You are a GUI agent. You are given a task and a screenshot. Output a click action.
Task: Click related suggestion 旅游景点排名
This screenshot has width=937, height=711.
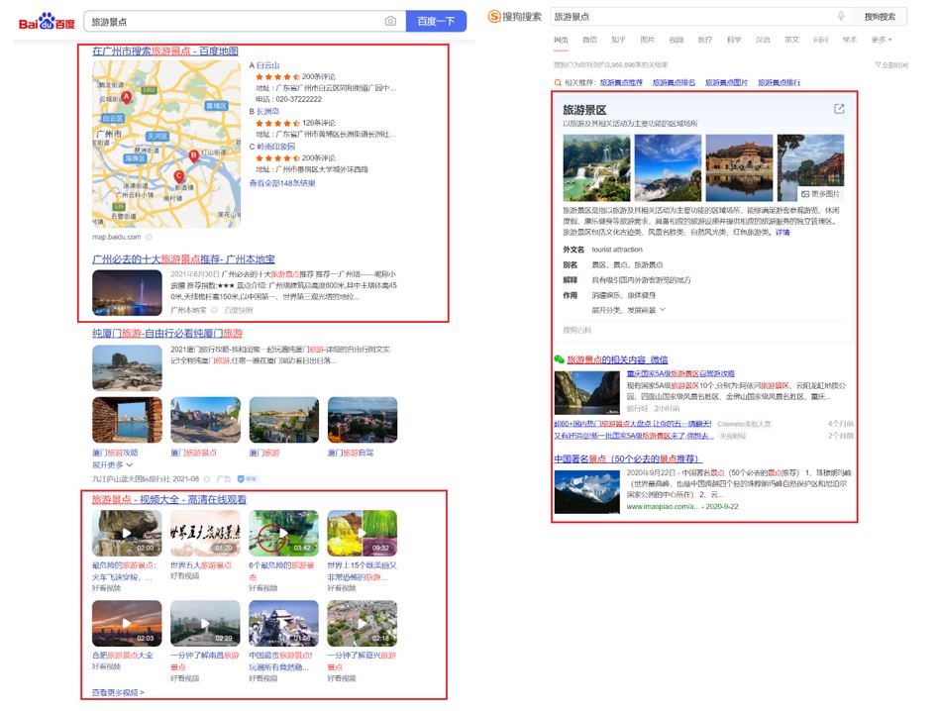click(674, 82)
